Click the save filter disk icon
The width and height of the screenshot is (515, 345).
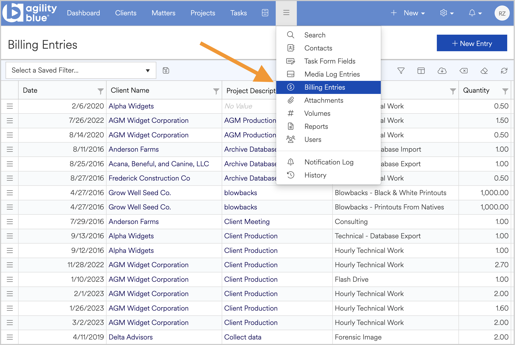(166, 71)
